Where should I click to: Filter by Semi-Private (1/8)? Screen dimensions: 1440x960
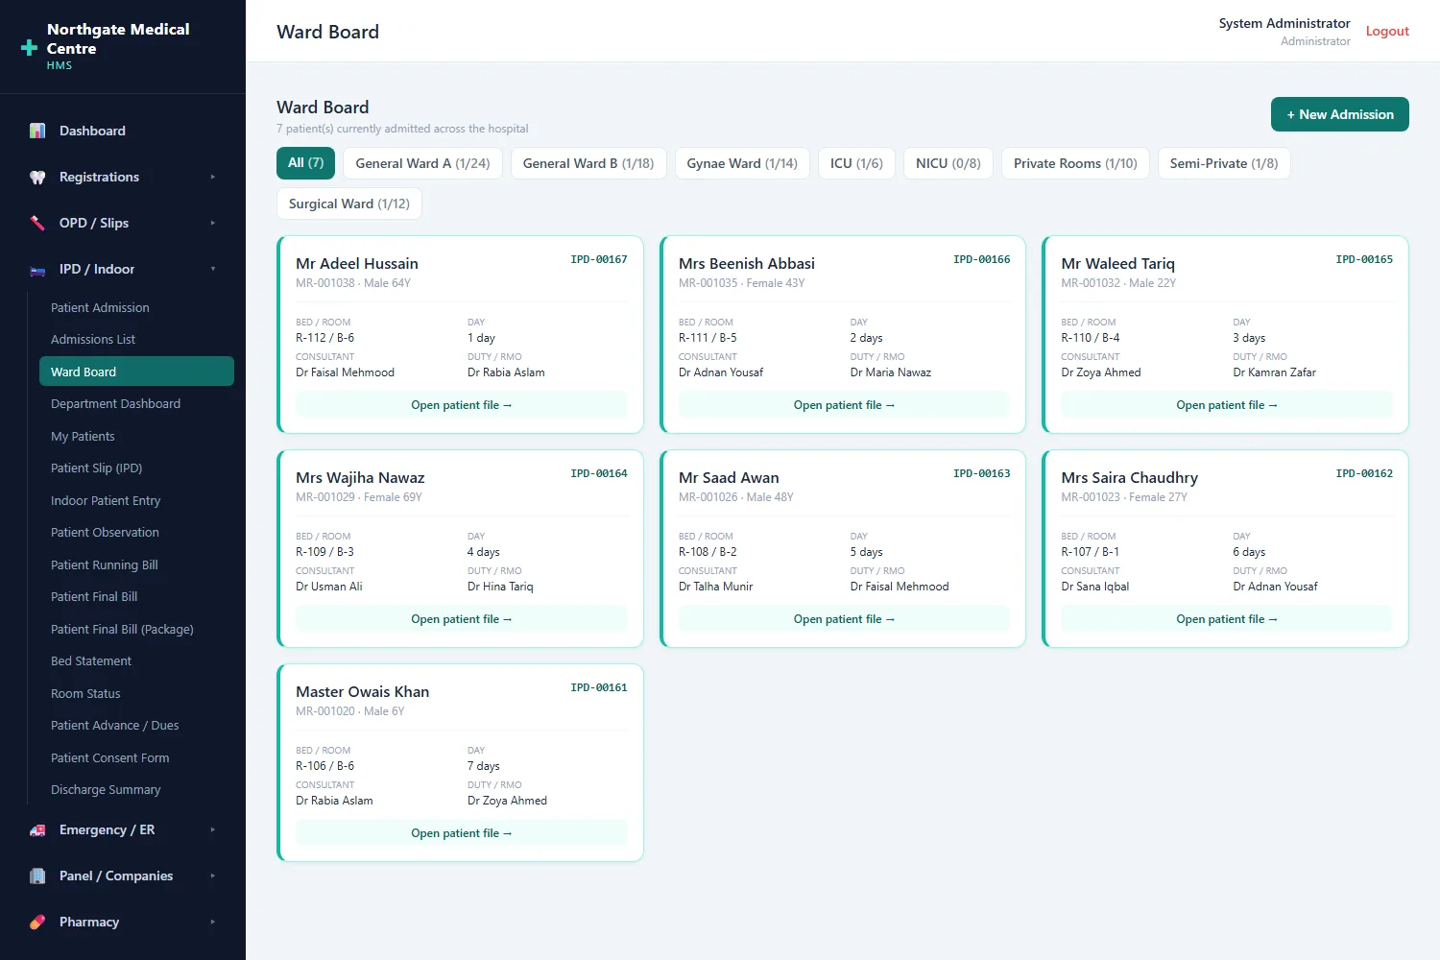click(x=1224, y=163)
